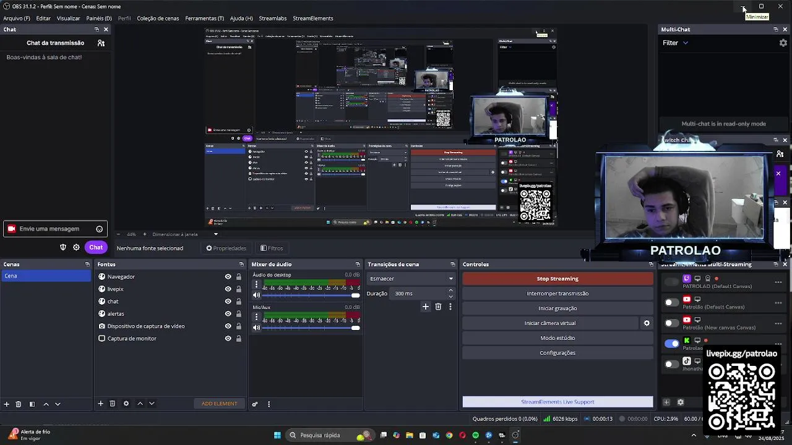The image size is (792, 445).
Task: Open options dots for YouTube New canvas destination
Action: pyautogui.click(x=778, y=323)
